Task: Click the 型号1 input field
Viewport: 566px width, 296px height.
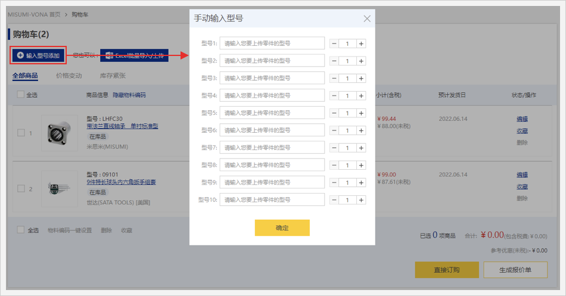Action: pyautogui.click(x=272, y=43)
